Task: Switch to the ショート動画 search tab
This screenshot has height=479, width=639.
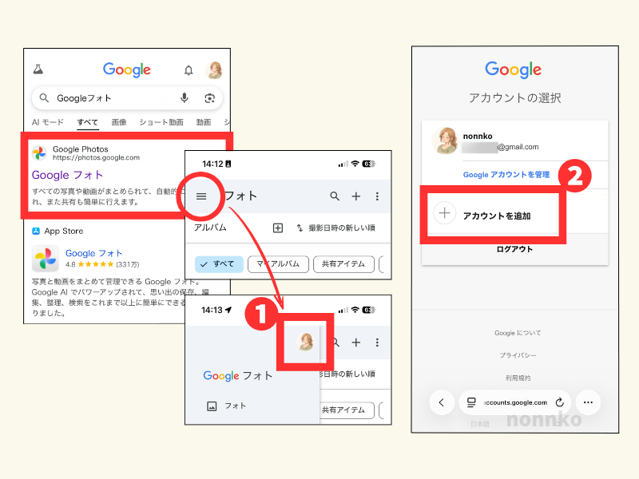Action: click(161, 122)
